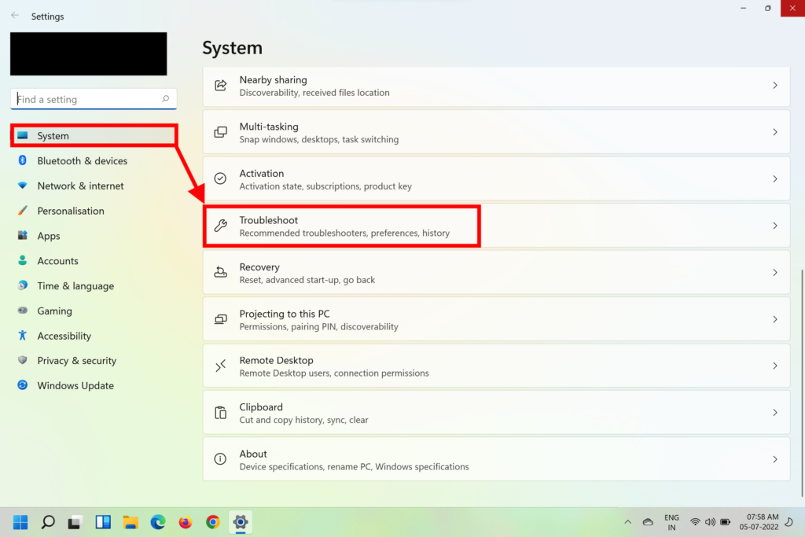Click the Find a setting search box

coord(86,99)
